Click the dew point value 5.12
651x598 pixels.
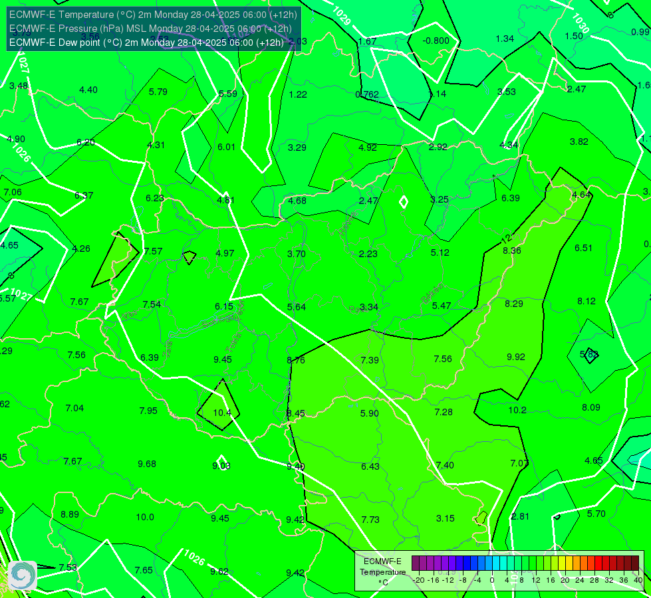pyautogui.click(x=440, y=252)
